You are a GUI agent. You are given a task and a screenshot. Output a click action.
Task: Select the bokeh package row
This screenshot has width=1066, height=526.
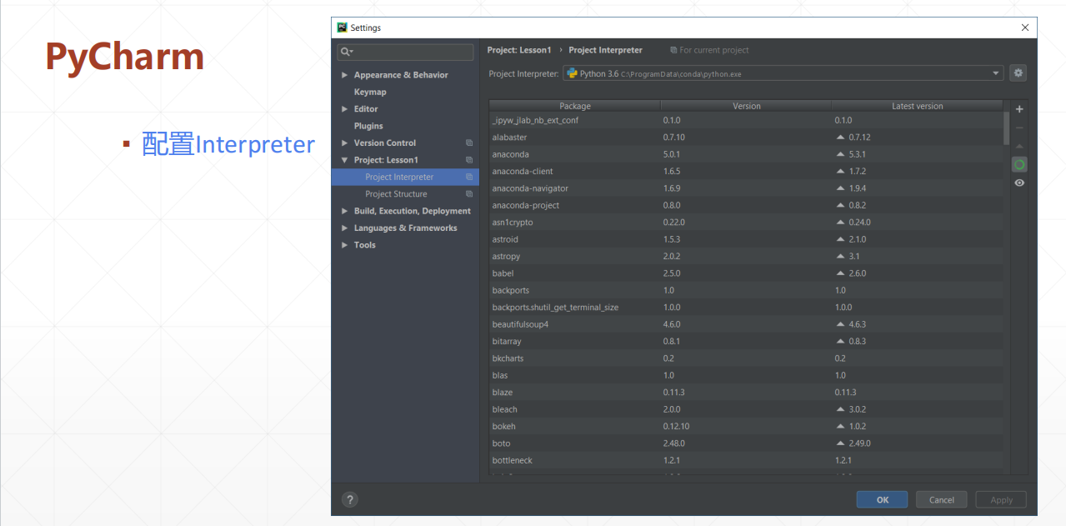click(746, 426)
